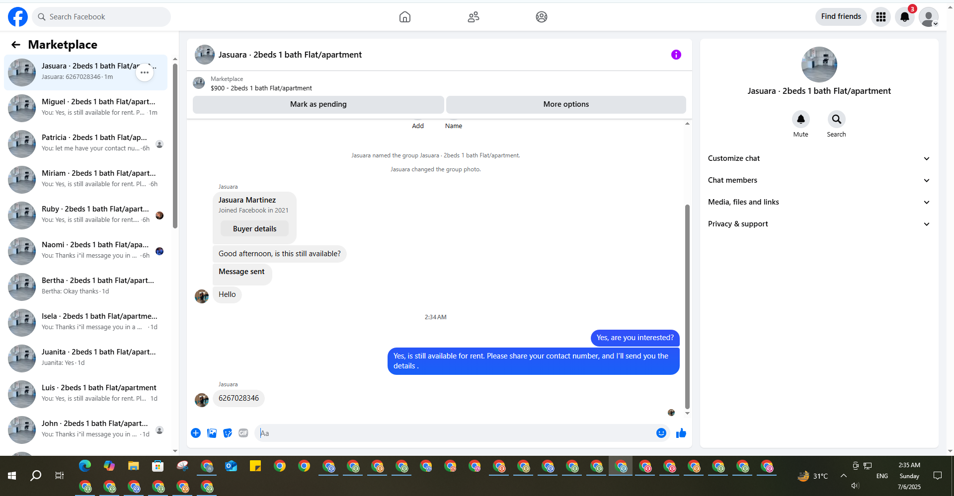Open Buyer details for Jasuara Martinez
Screen dimensions: 954x496
[254, 229]
